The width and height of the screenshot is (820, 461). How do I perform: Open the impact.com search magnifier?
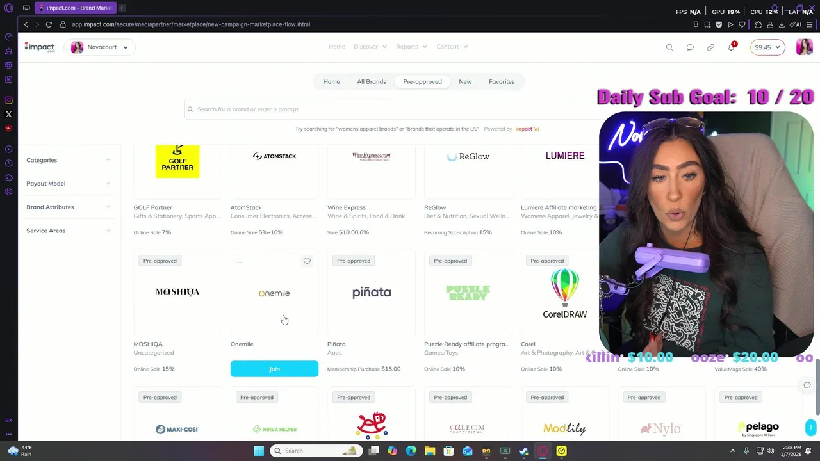point(669,47)
